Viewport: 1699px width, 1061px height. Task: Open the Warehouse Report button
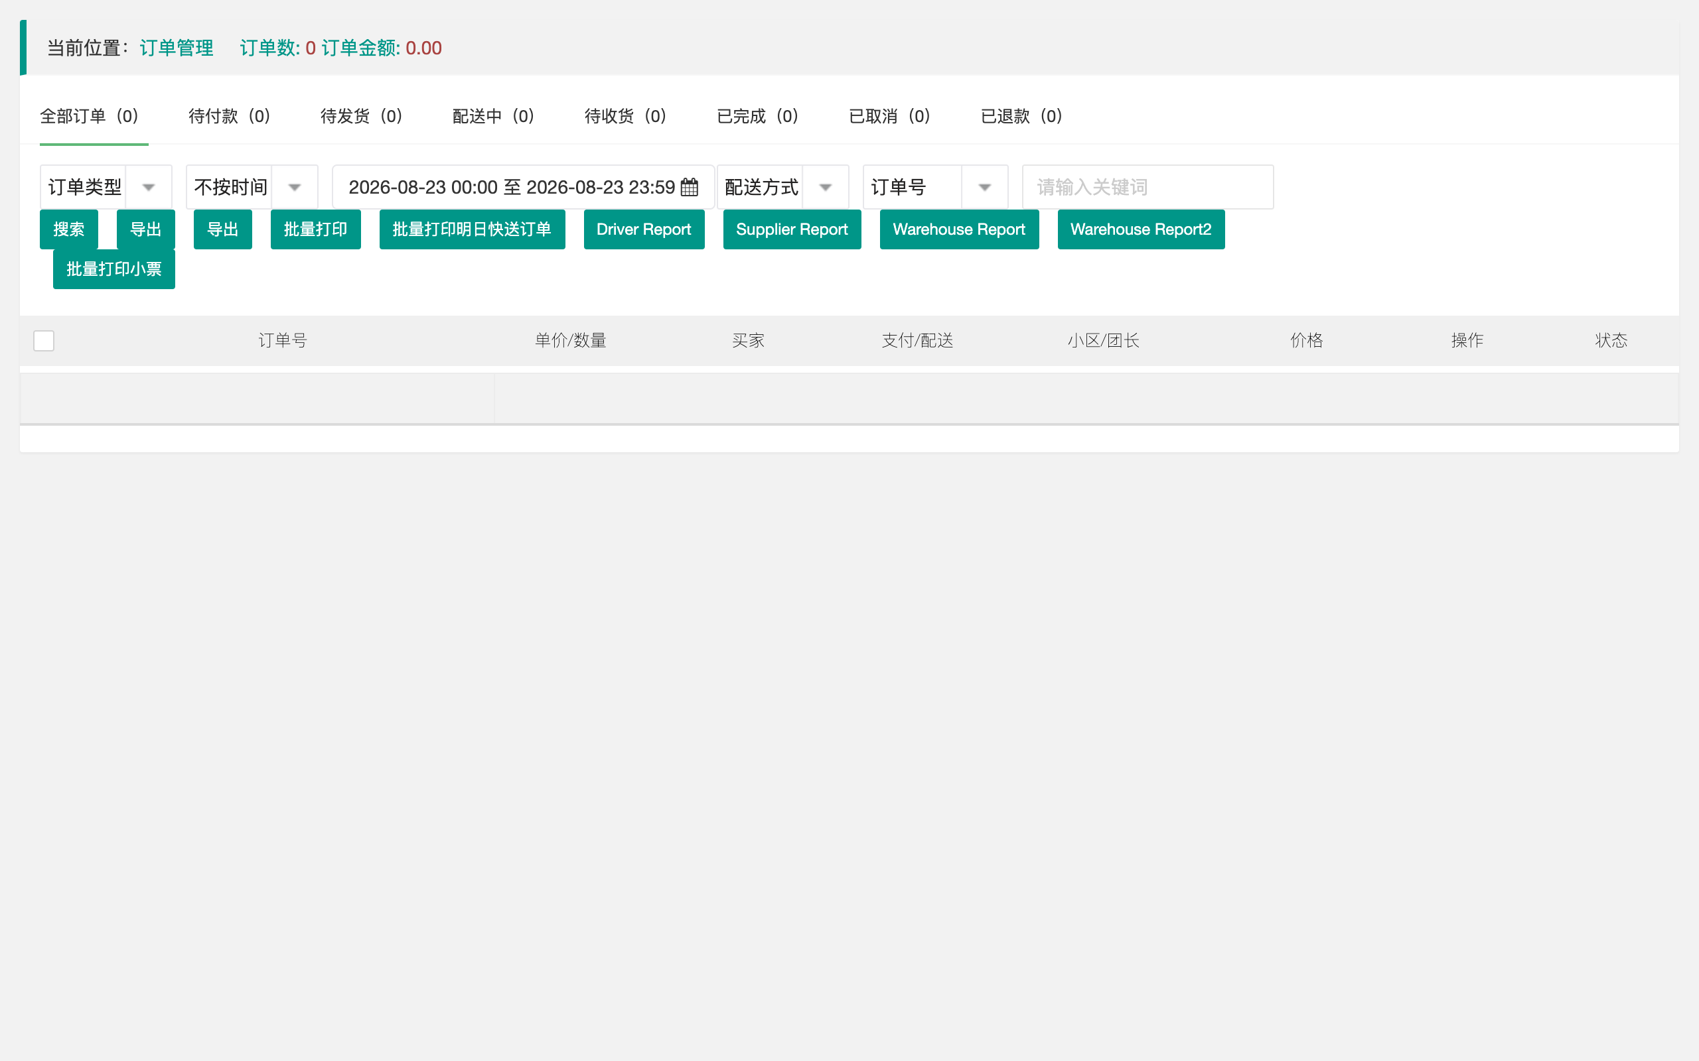pyautogui.click(x=959, y=229)
